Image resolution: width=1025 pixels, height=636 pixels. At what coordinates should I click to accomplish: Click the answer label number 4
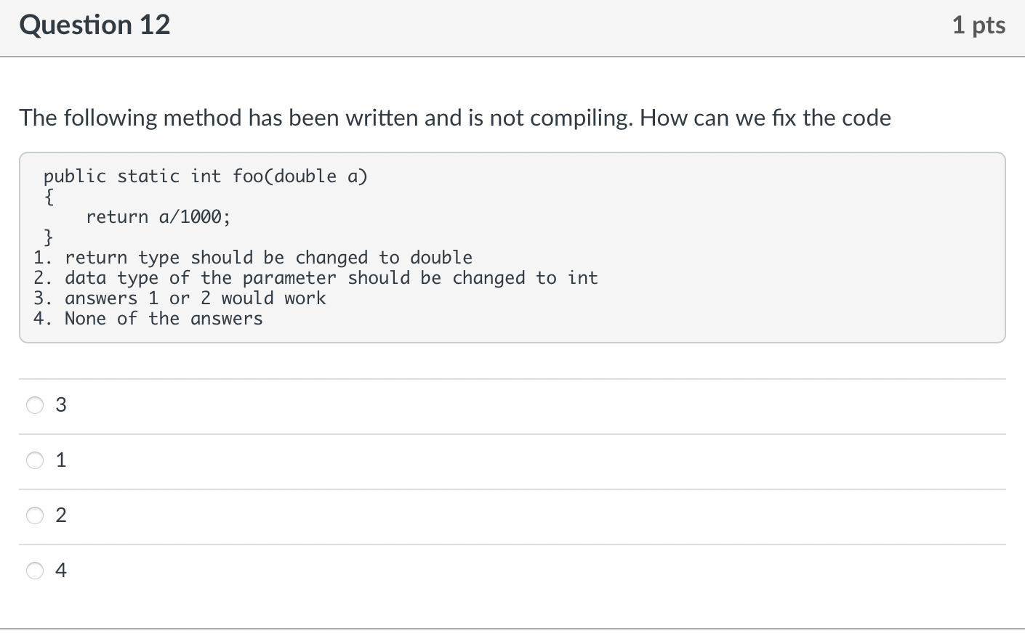(x=61, y=571)
